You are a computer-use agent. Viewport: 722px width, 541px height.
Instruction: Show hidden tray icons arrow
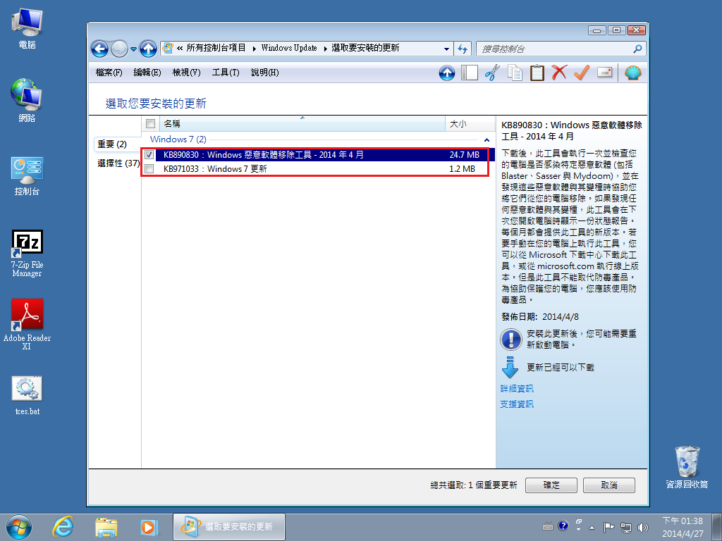[x=592, y=527]
